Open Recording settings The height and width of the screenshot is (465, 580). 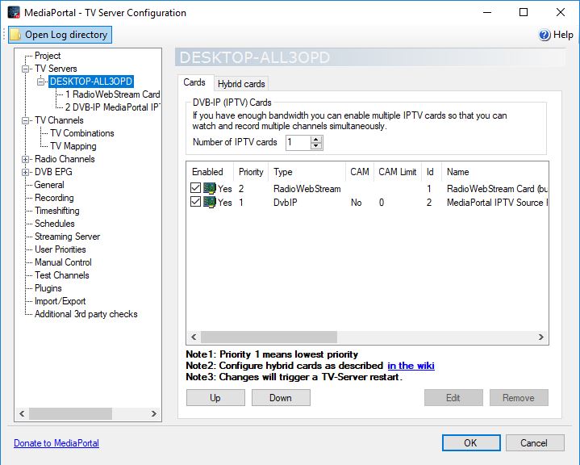54,198
